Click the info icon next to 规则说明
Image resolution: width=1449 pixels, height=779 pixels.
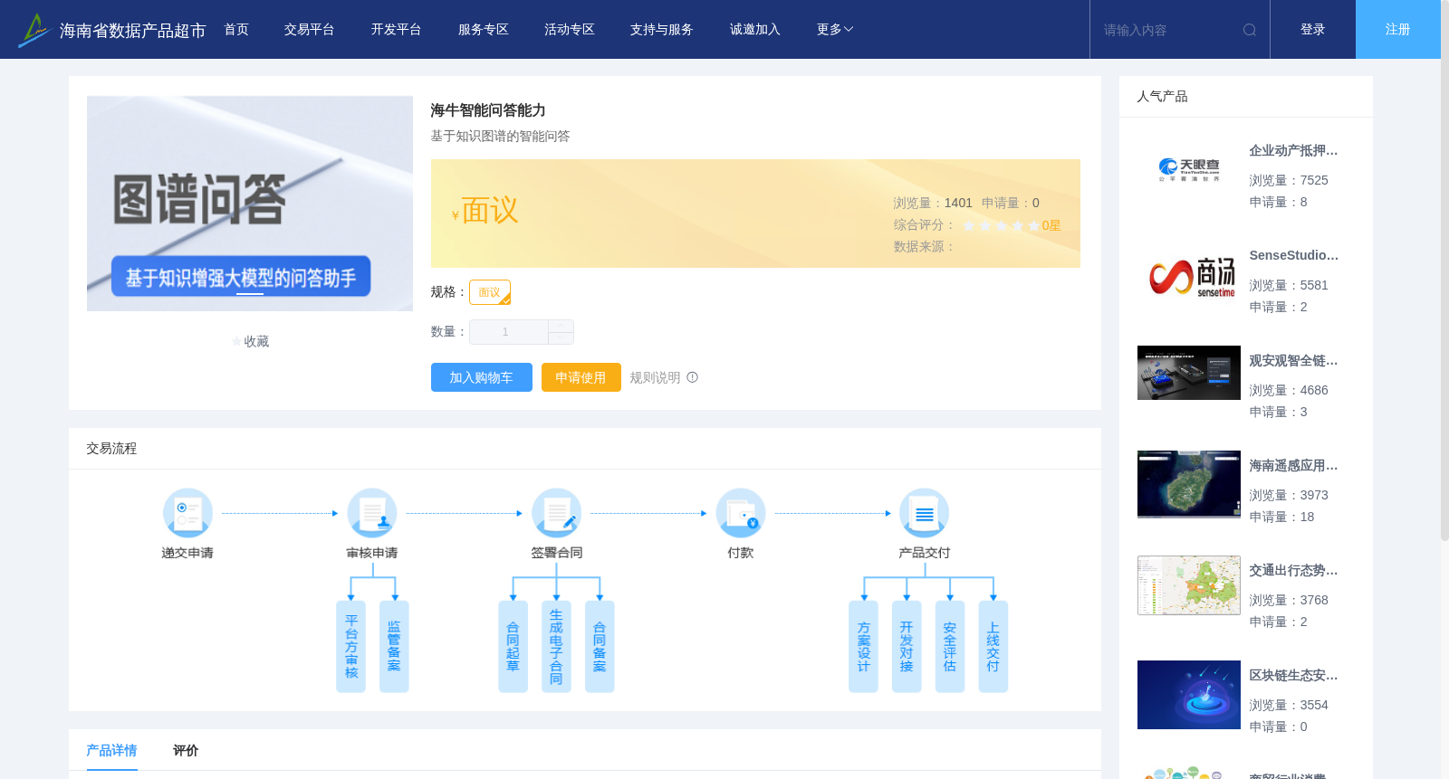pos(693,377)
